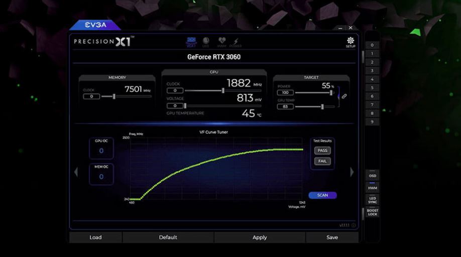Click the Apply button
The image size is (461, 257).
[260, 237]
